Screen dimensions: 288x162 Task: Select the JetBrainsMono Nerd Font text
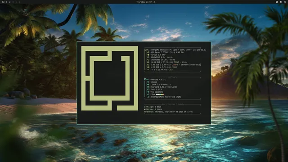point(166,97)
